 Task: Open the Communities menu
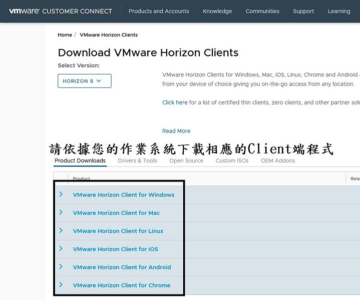coord(262,11)
